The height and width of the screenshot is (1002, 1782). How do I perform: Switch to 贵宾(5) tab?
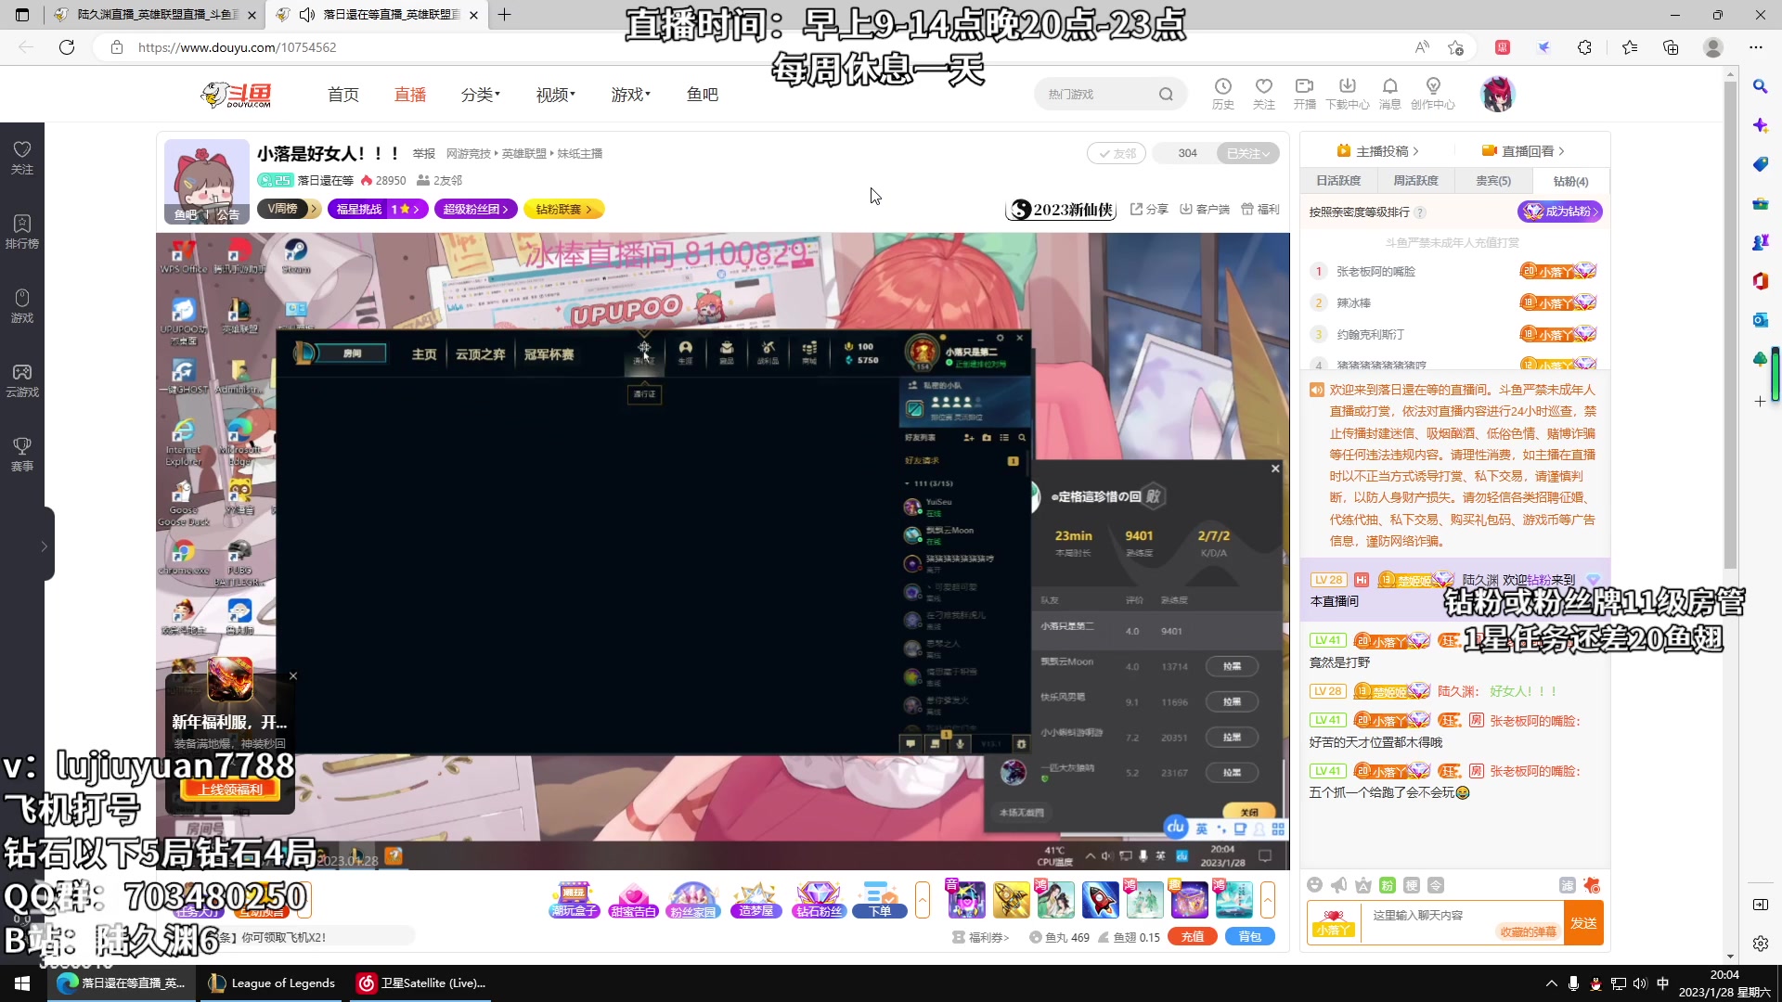pyautogui.click(x=1493, y=181)
